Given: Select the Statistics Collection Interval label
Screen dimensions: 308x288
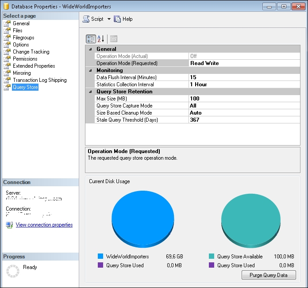Looking at the screenshot, I should point(125,84).
